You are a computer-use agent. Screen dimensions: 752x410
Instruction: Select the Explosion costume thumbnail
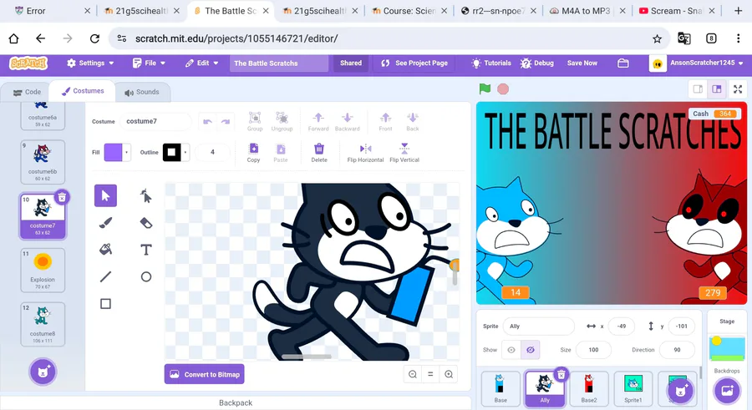43,270
